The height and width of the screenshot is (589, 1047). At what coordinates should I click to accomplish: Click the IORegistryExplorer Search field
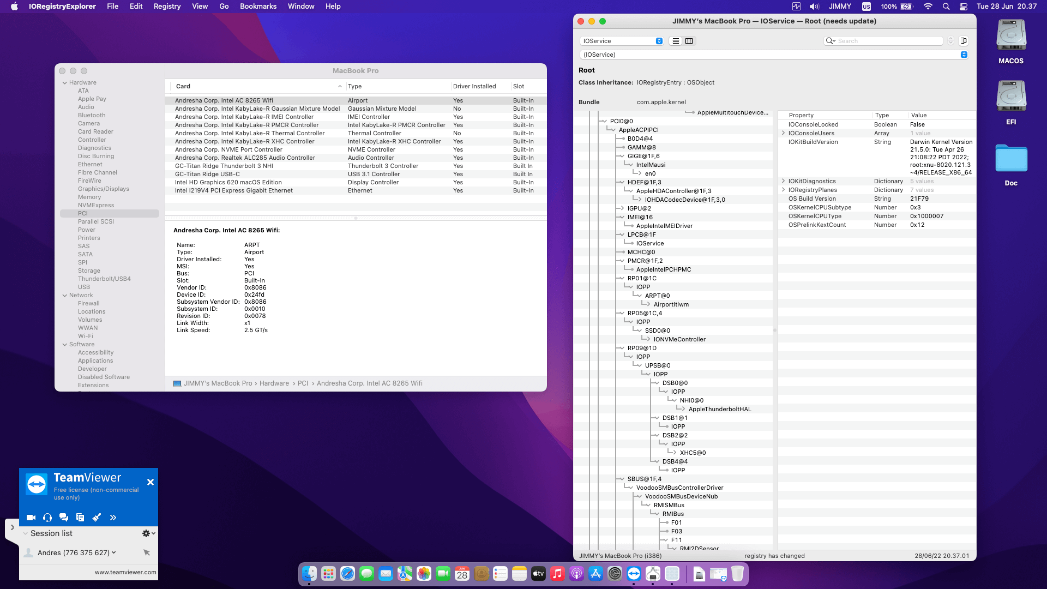click(883, 41)
